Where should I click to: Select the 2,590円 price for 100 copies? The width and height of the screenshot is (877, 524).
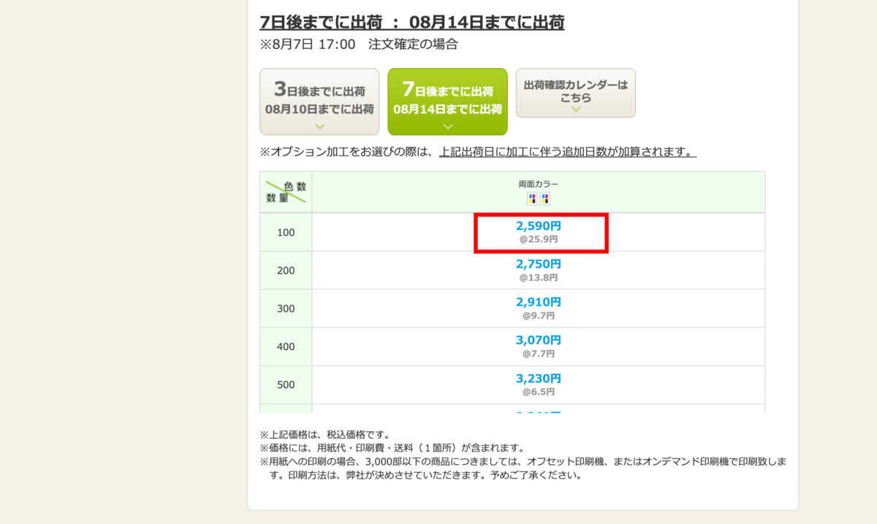539,232
